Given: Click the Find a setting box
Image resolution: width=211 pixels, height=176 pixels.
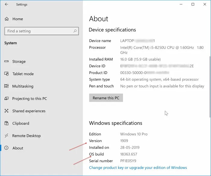Looking at the screenshot, I should pos(42,31).
